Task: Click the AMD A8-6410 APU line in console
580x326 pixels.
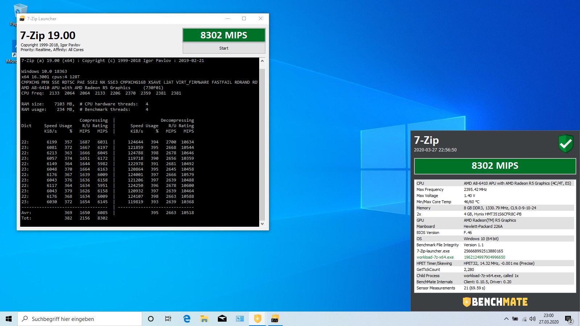Action: [x=92, y=88]
